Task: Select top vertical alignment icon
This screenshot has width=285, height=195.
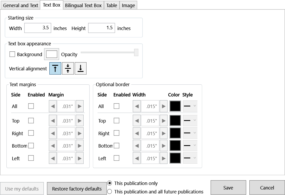Action: click(x=55, y=69)
